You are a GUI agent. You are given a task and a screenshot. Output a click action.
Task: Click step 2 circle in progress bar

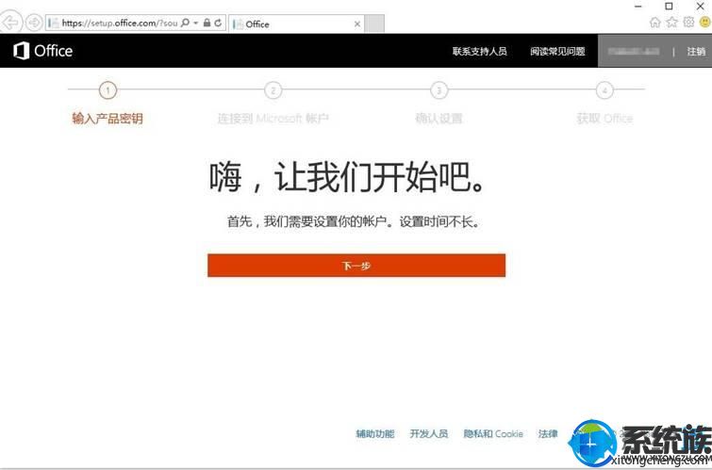click(273, 89)
